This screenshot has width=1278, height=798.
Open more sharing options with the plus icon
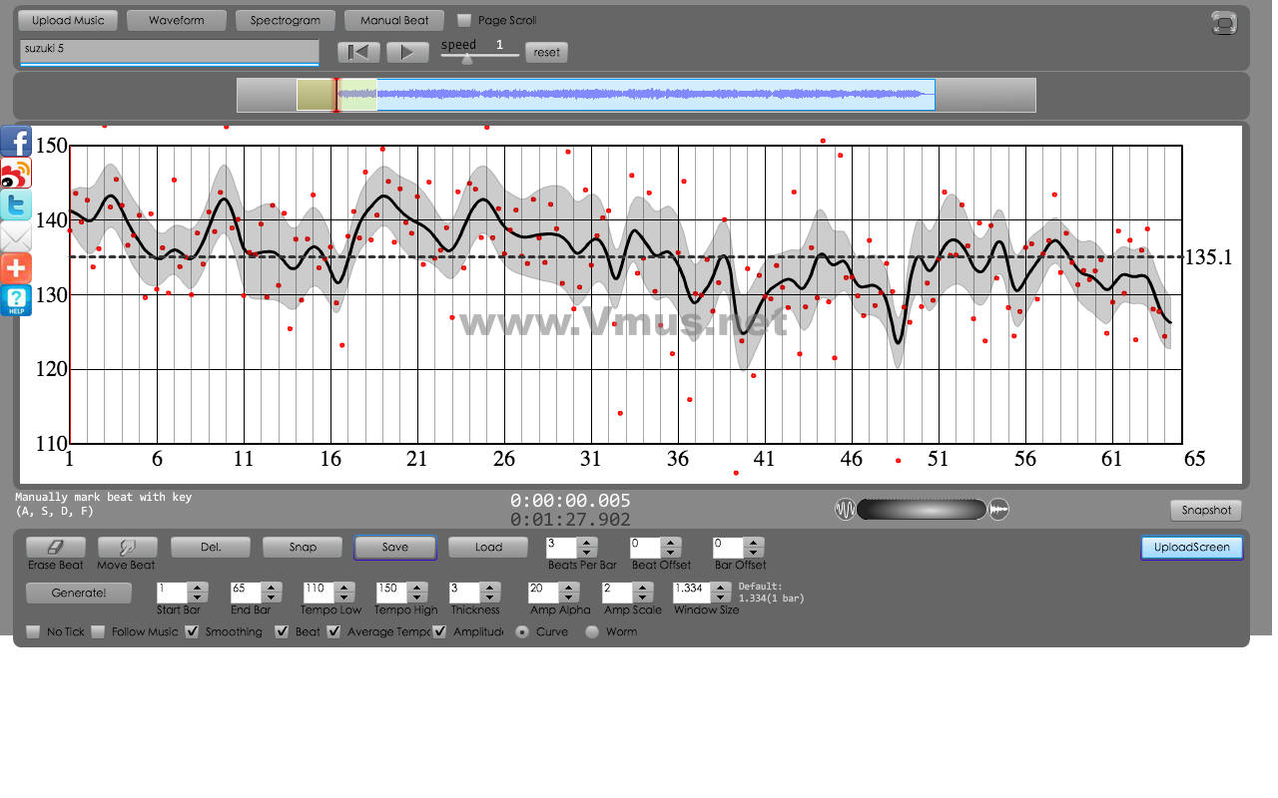[16, 268]
